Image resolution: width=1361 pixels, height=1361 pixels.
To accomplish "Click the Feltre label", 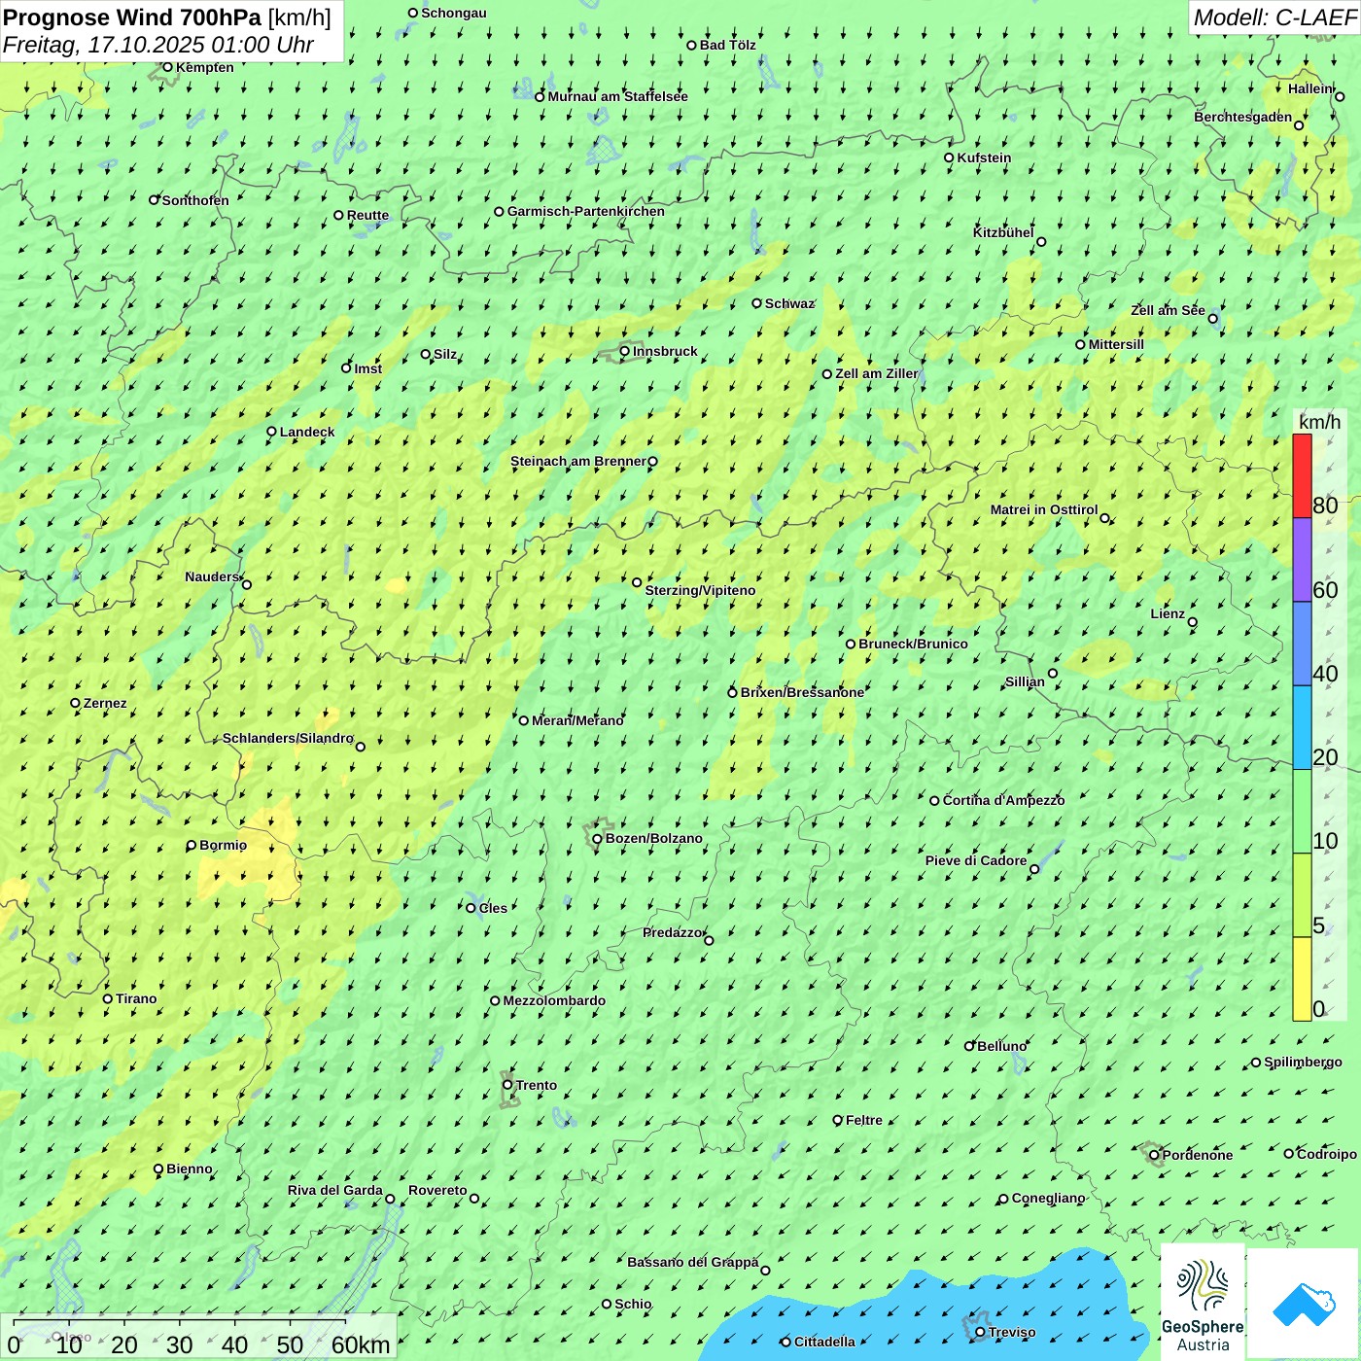I will click(x=863, y=1120).
